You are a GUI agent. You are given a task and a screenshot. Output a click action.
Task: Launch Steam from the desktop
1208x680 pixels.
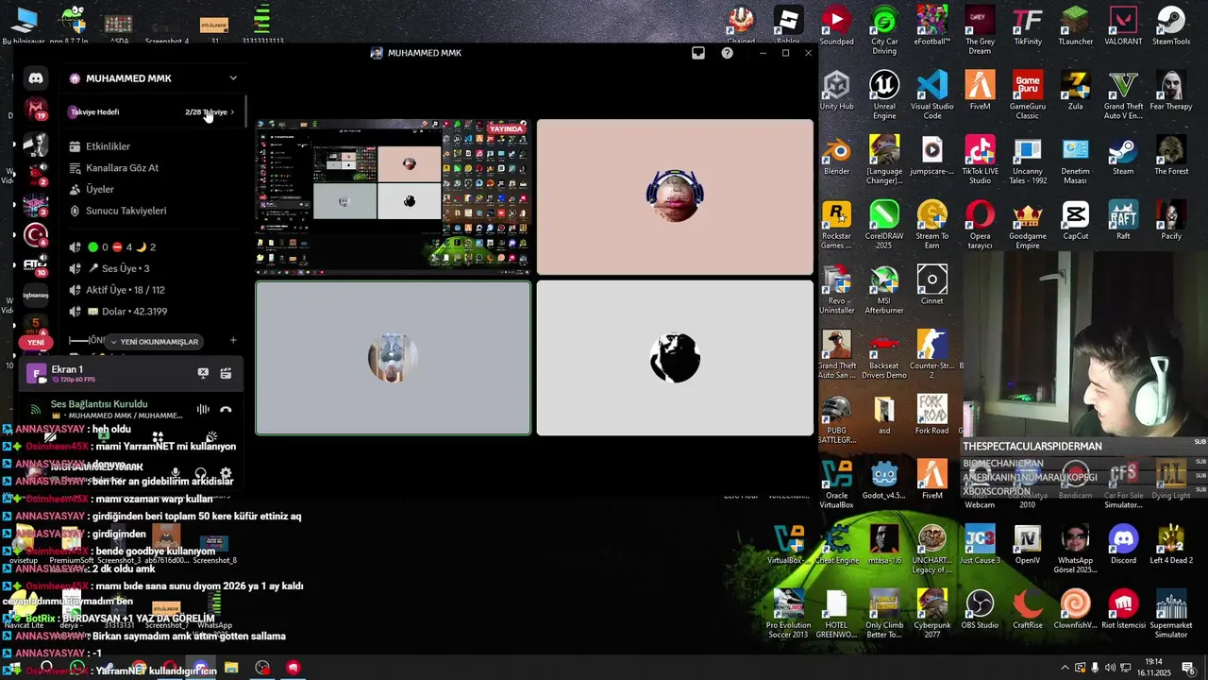[x=1123, y=156]
